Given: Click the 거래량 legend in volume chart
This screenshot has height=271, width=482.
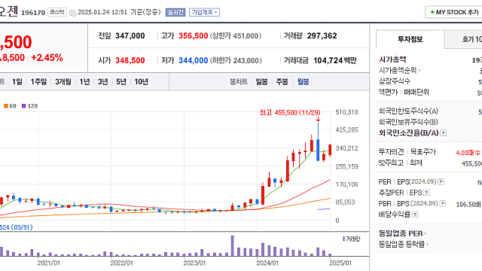Looking at the screenshot, I should pos(351,239).
